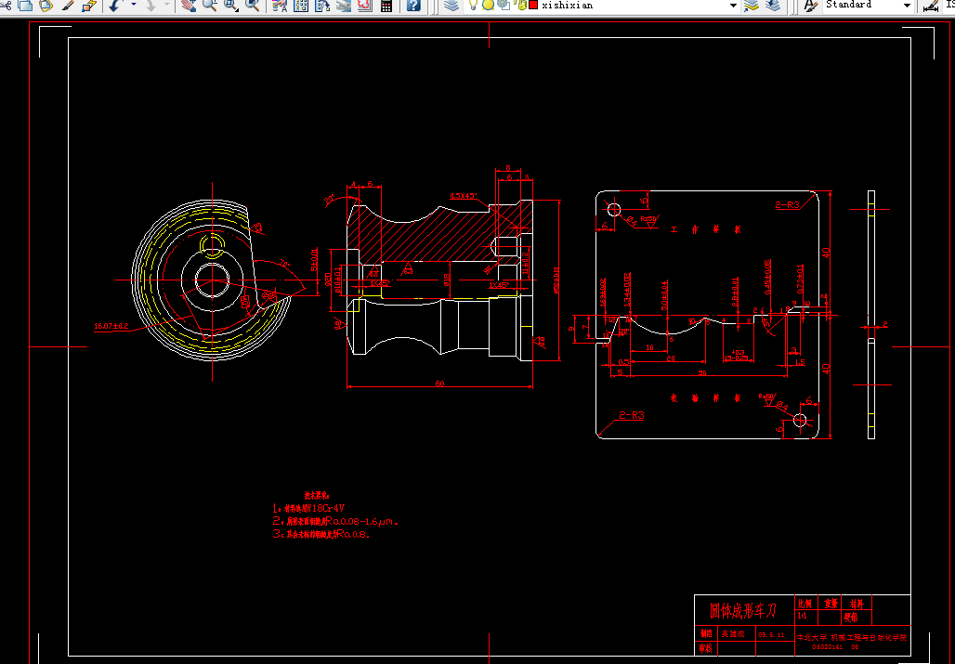The height and width of the screenshot is (664, 955).
Task: Select the Zoom Window tool
Action: pos(230,5)
